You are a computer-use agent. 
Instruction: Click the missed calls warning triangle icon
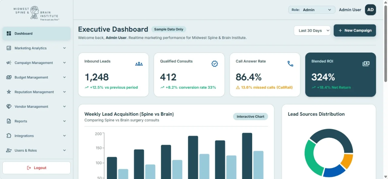(x=238, y=88)
